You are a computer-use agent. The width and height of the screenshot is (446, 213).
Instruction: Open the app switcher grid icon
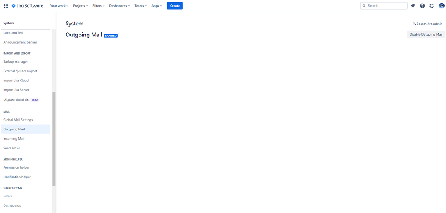[x=6, y=6]
